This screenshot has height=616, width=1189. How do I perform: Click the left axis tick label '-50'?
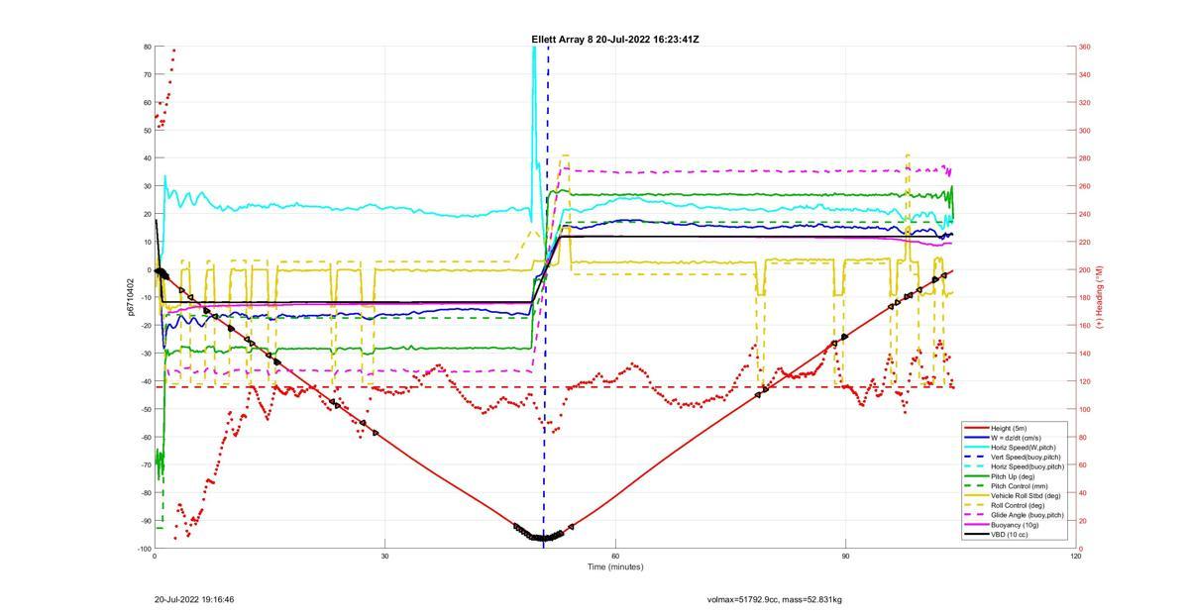146,409
